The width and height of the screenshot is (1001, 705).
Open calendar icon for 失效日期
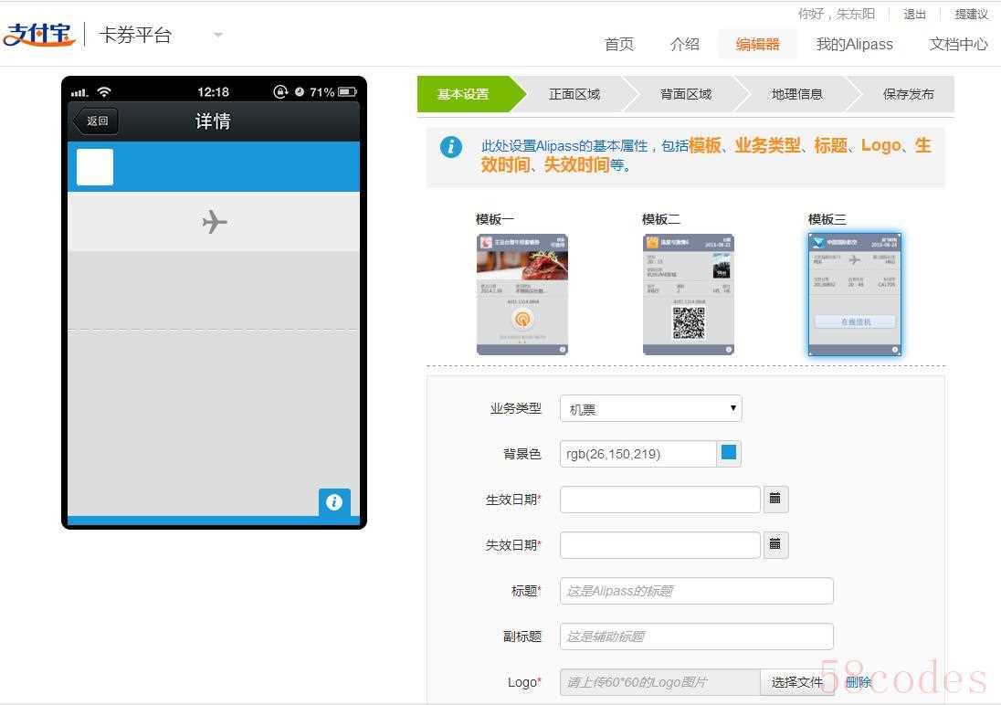[775, 544]
